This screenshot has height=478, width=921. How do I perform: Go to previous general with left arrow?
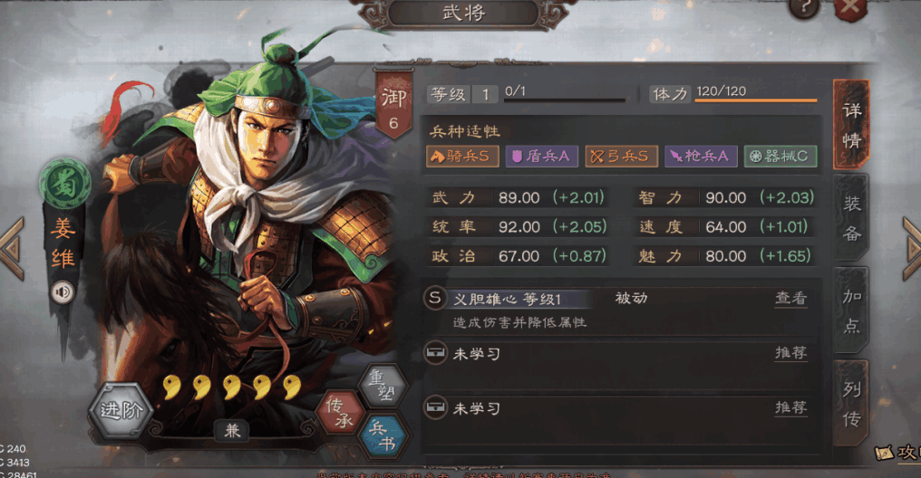tap(13, 249)
